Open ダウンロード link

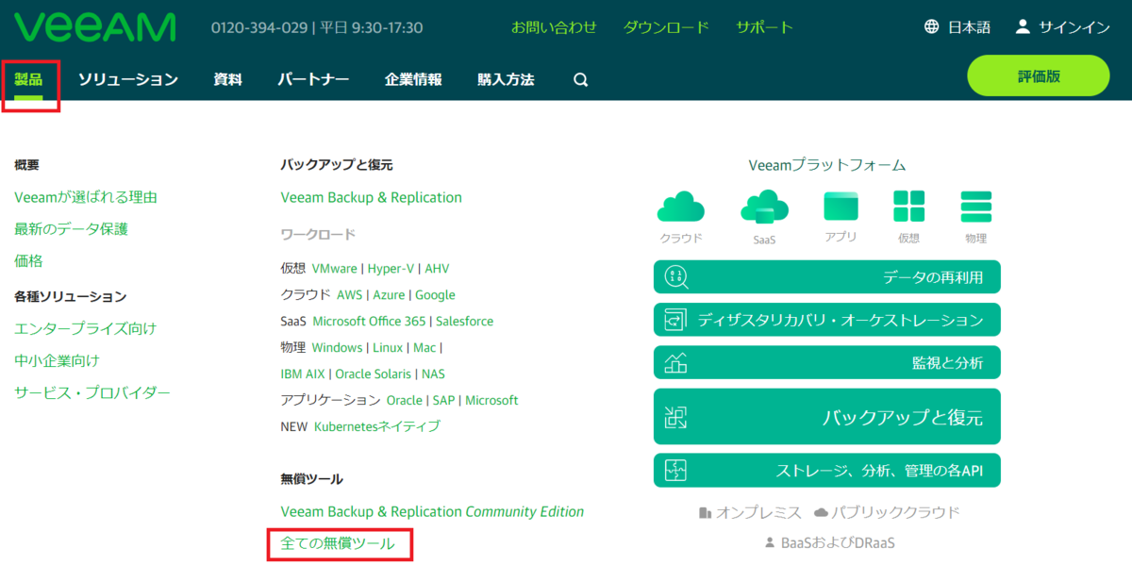(666, 27)
